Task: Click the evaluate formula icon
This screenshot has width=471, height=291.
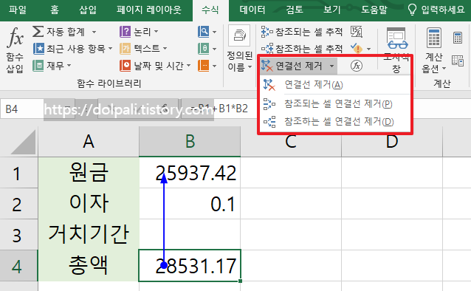Action: point(357,66)
